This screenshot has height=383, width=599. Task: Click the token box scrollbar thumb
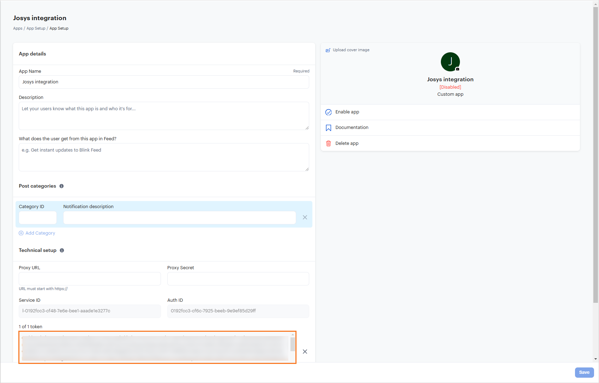[293, 344]
